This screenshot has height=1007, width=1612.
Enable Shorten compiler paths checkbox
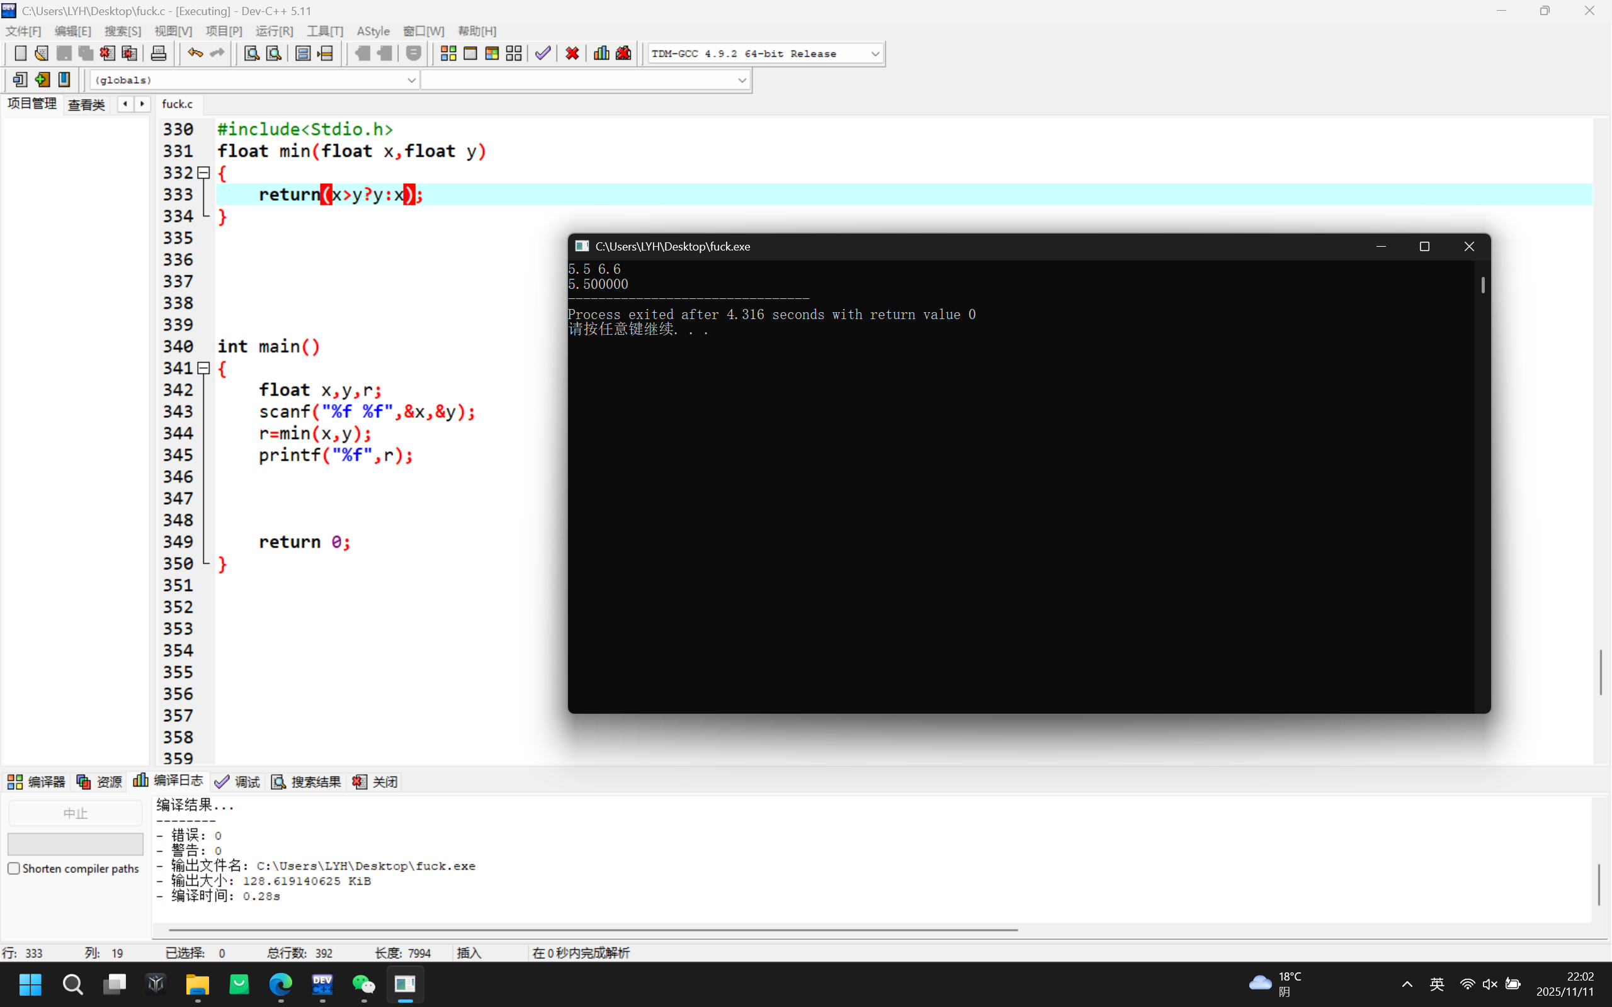14,869
